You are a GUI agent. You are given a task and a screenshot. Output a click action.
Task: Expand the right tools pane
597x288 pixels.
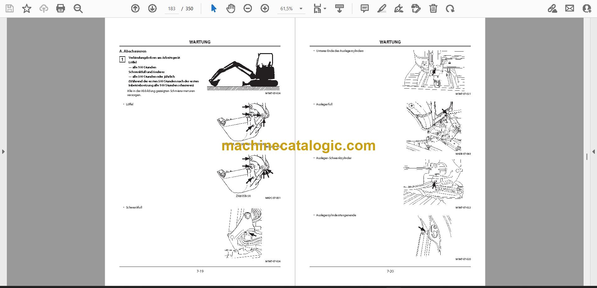click(x=593, y=152)
